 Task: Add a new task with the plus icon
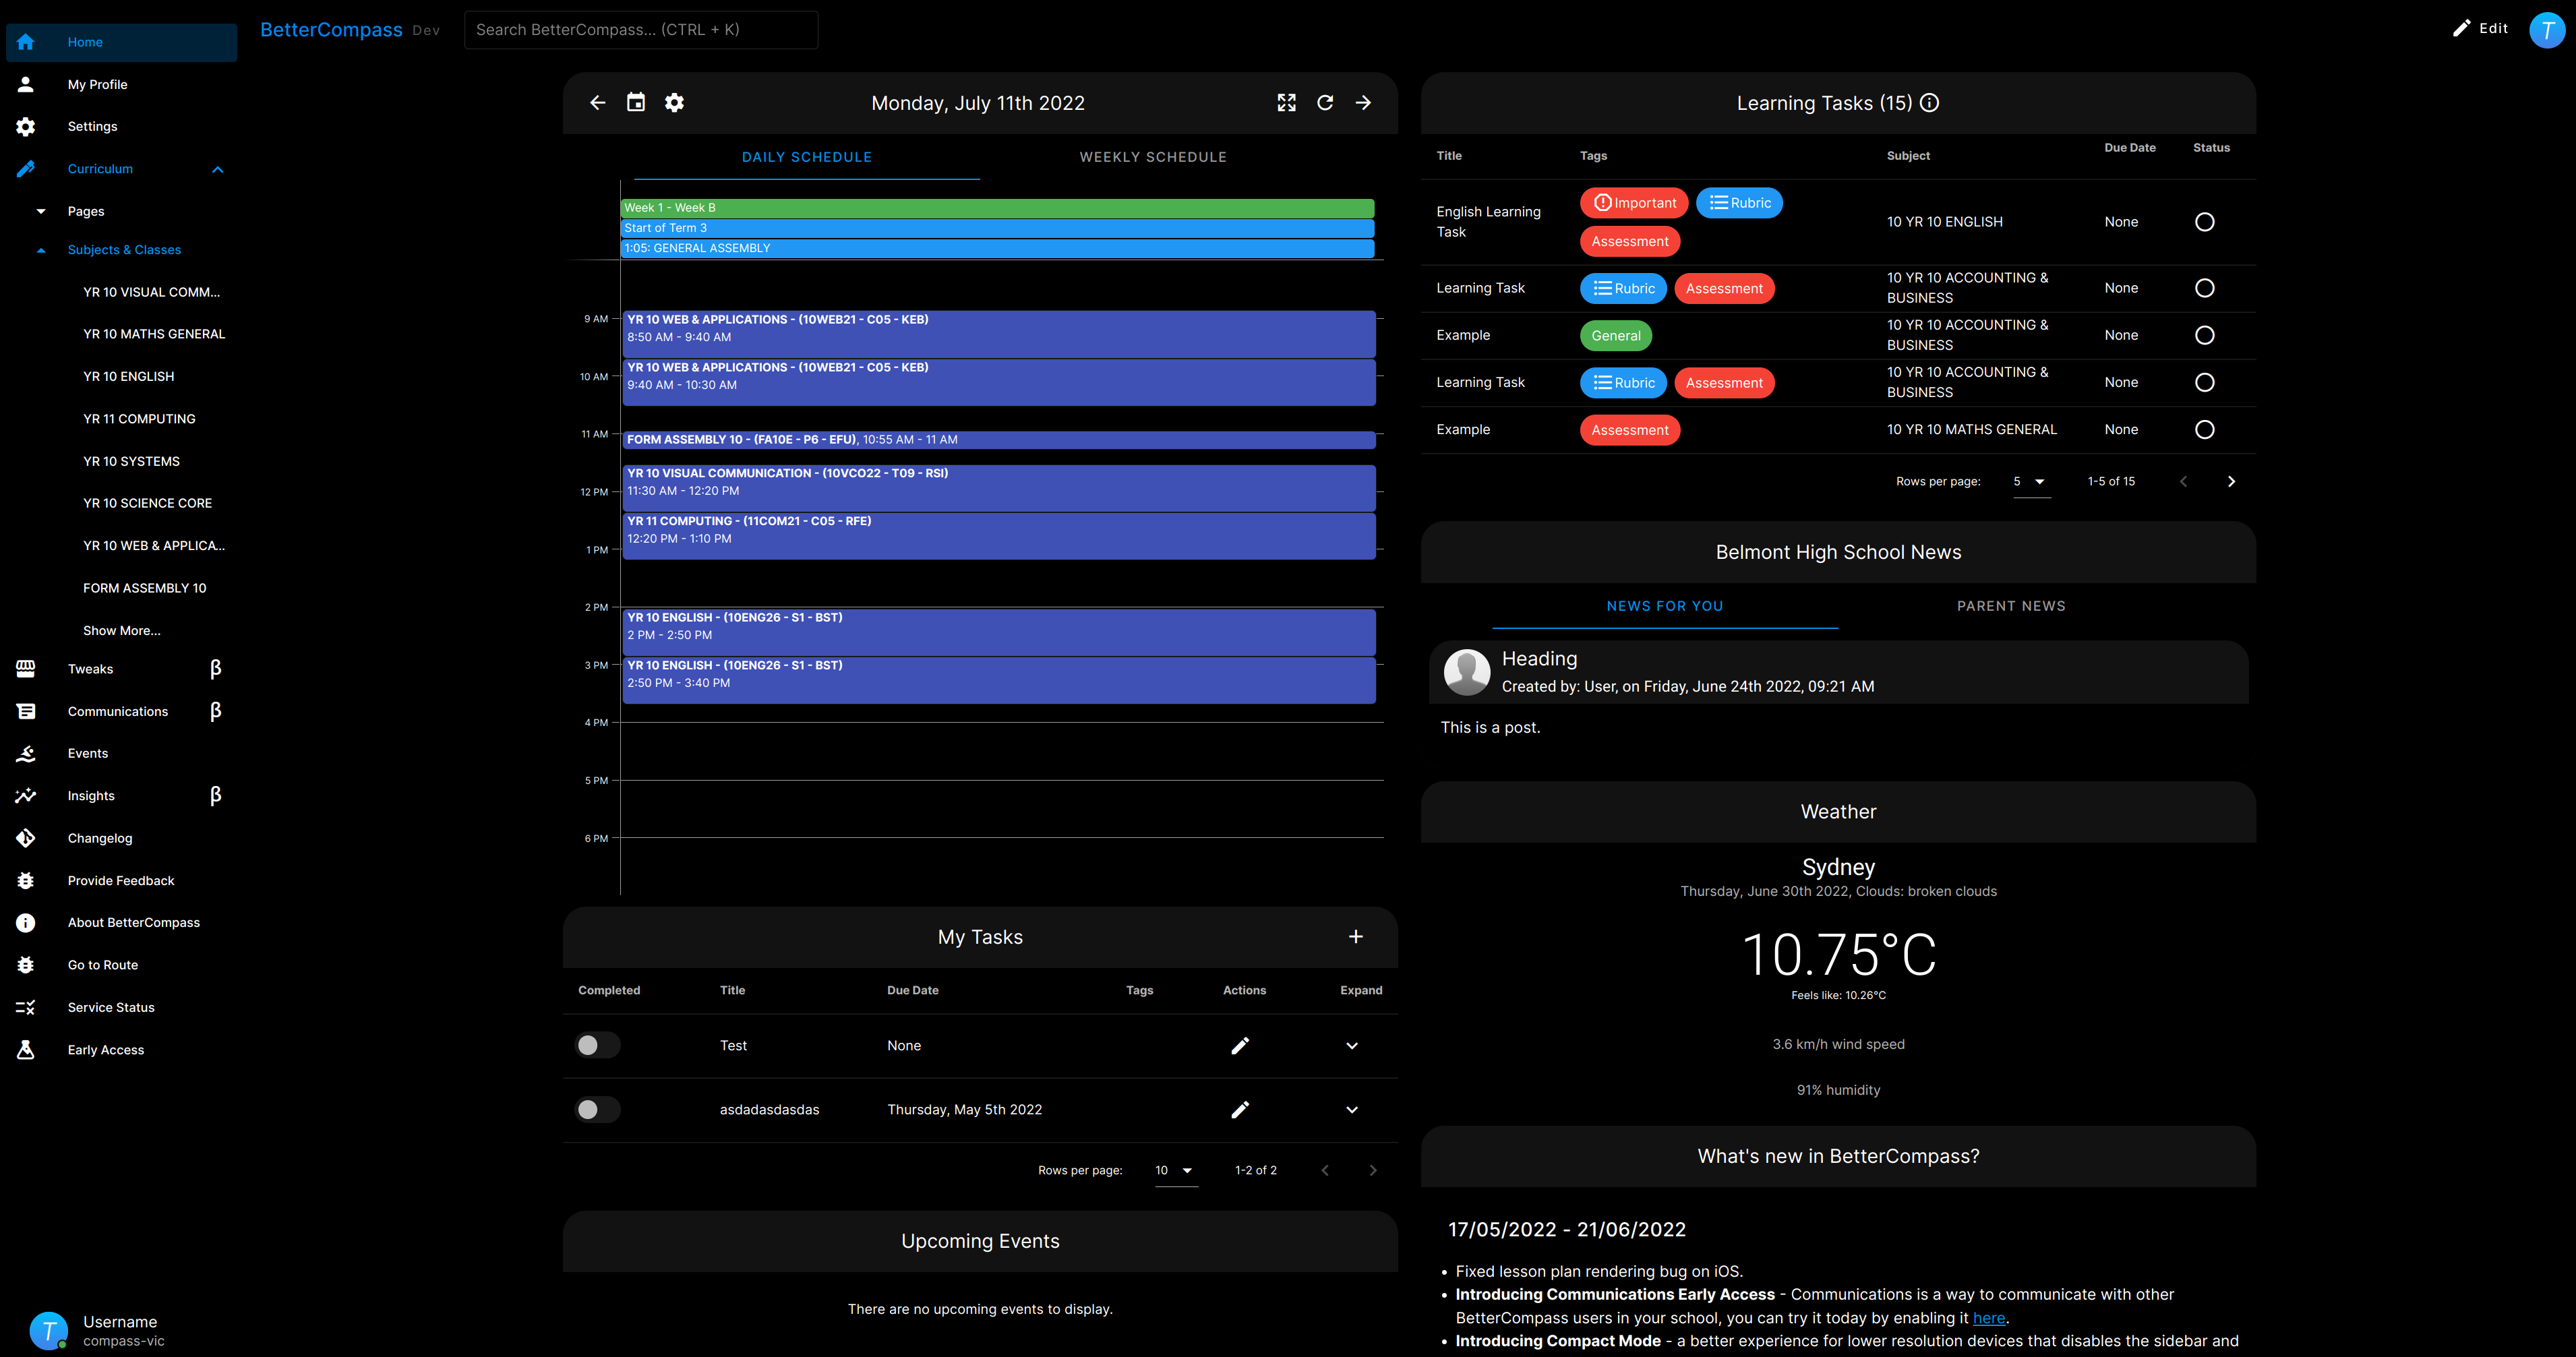pos(1356,937)
